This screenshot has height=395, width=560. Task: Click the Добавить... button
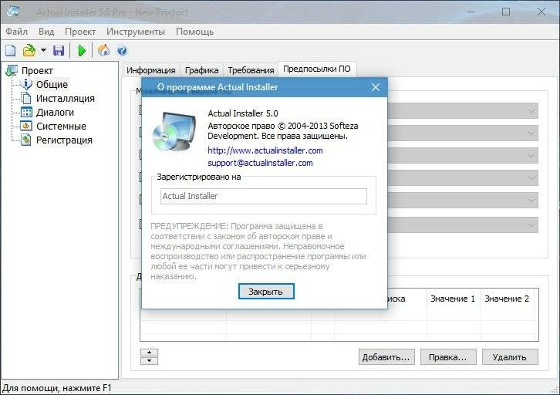click(x=386, y=357)
